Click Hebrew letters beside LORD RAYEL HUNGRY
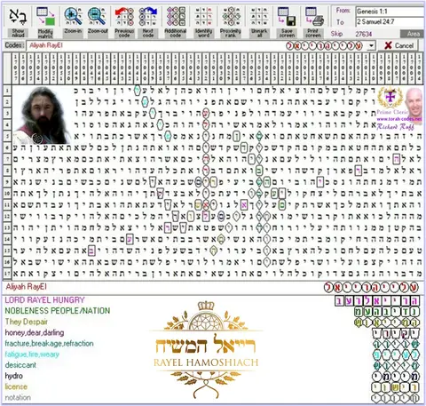 point(377,301)
